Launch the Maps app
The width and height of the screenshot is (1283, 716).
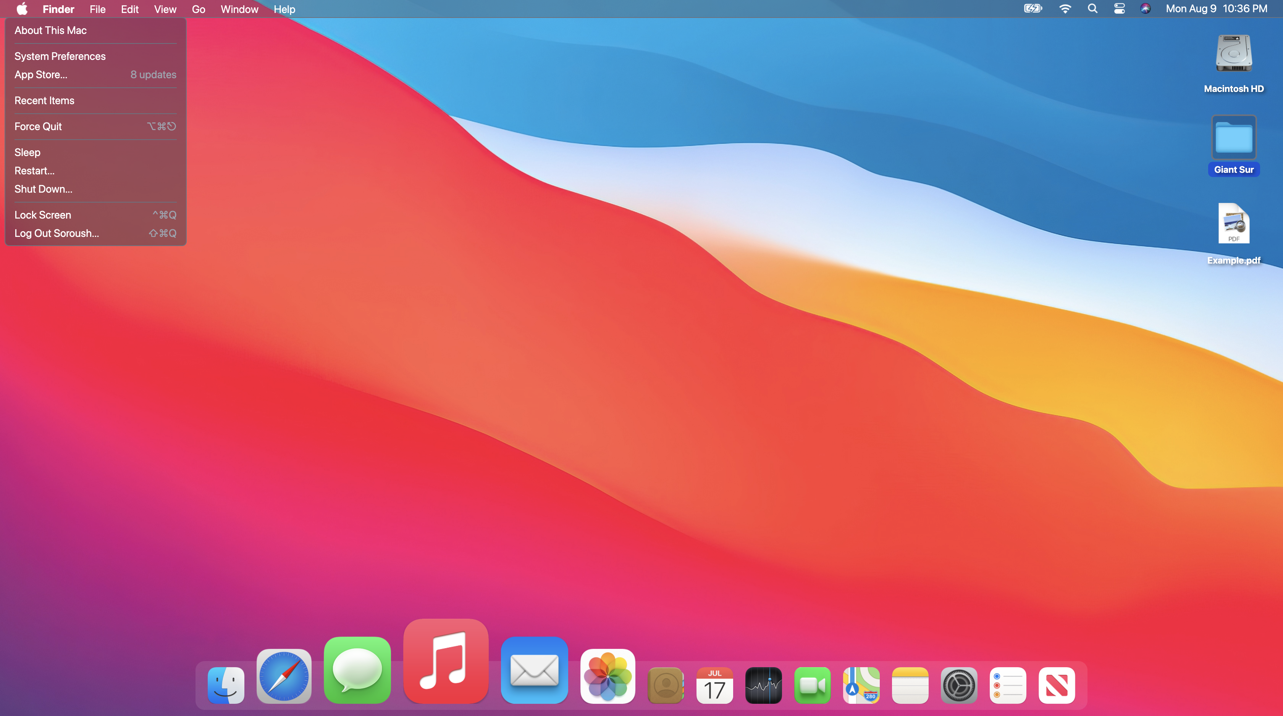pos(861,685)
